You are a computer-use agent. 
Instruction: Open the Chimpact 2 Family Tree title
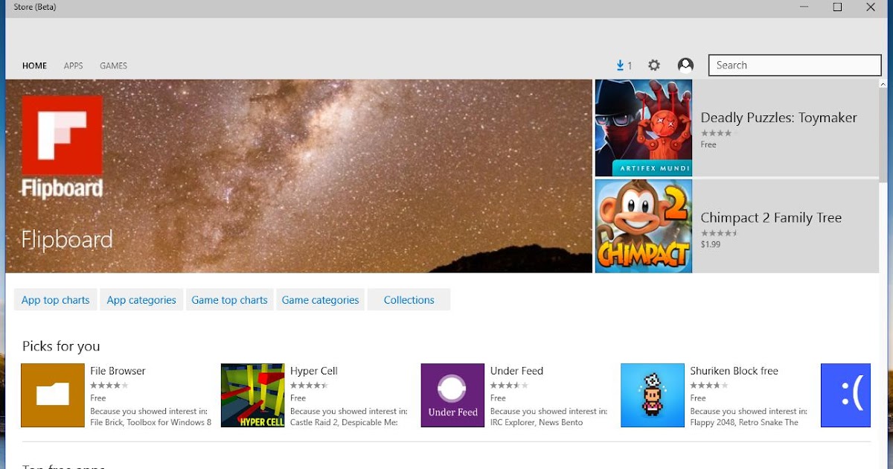tap(771, 218)
